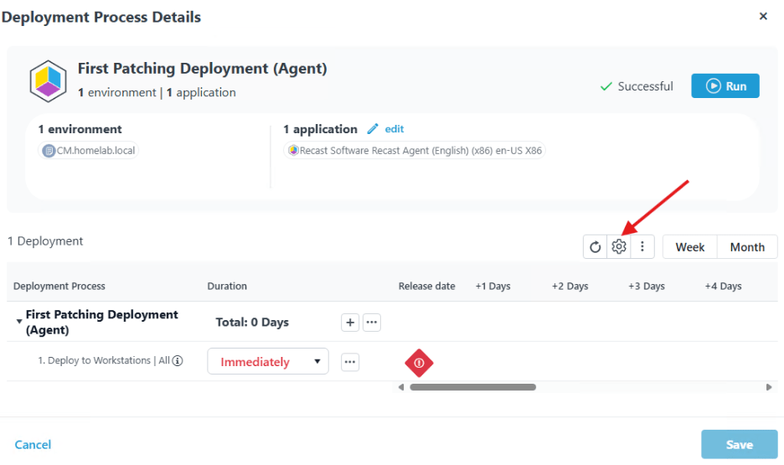Click the Total: 0 Days text
This screenshot has height=465, width=784.
pyautogui.click(x=252, y=323)
